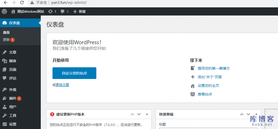Click the user icon for 用户
This screenshot has width=278, height=129.
[x=4, y=107]
